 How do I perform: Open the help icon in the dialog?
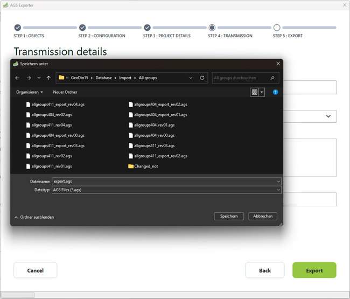tap(275, 92)
